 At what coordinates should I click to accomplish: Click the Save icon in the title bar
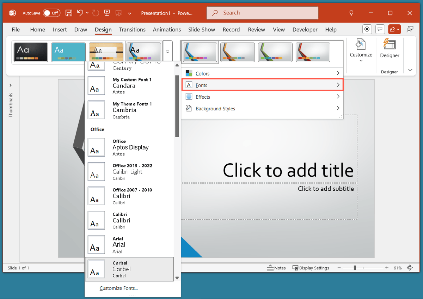69,13
